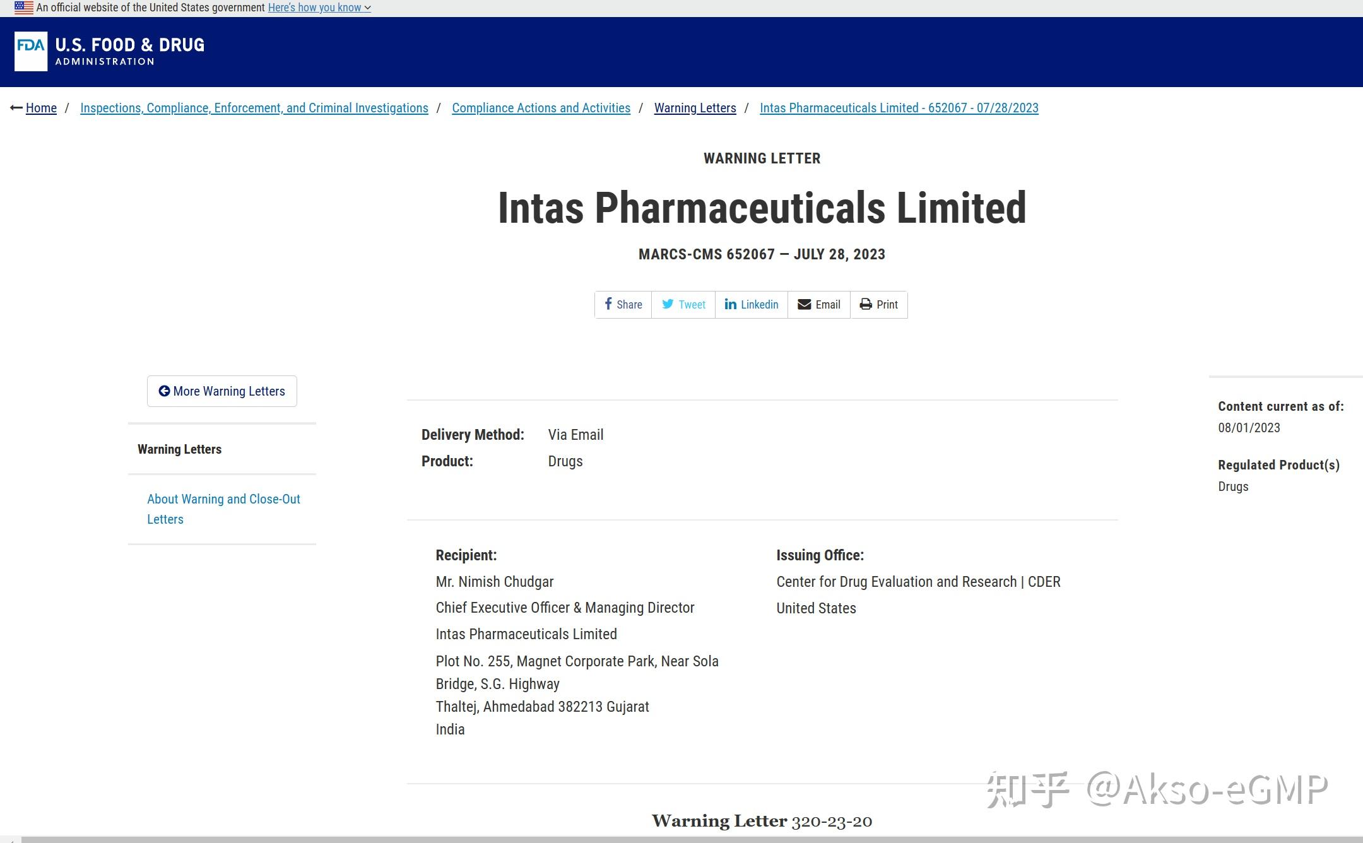Click the LinkedIn icon
Viewport: 1363px width, 843px height.
pos(730,304)
